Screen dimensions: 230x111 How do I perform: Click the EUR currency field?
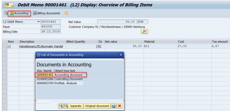[x=143, y=22]
